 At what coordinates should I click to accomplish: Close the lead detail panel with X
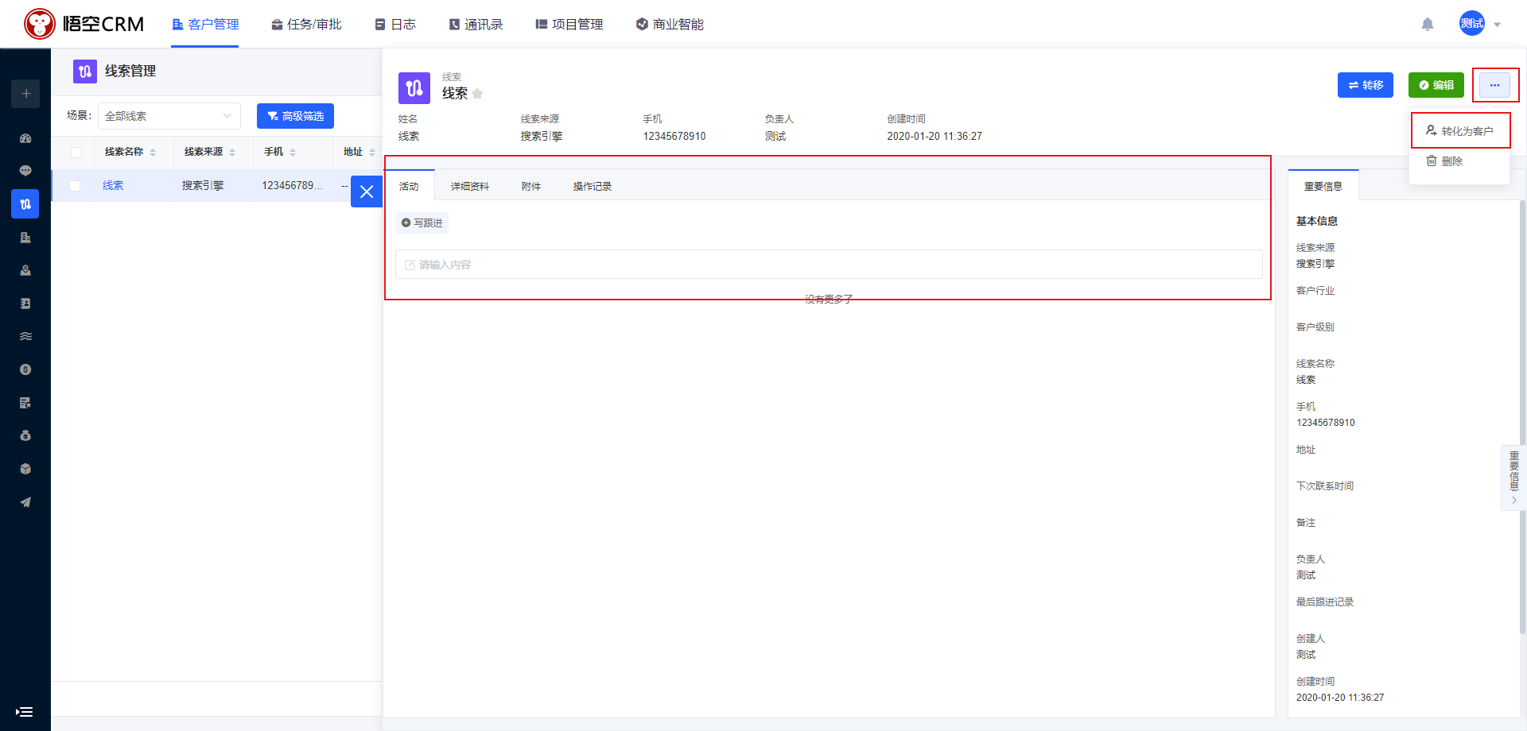(x=367, y=191)
